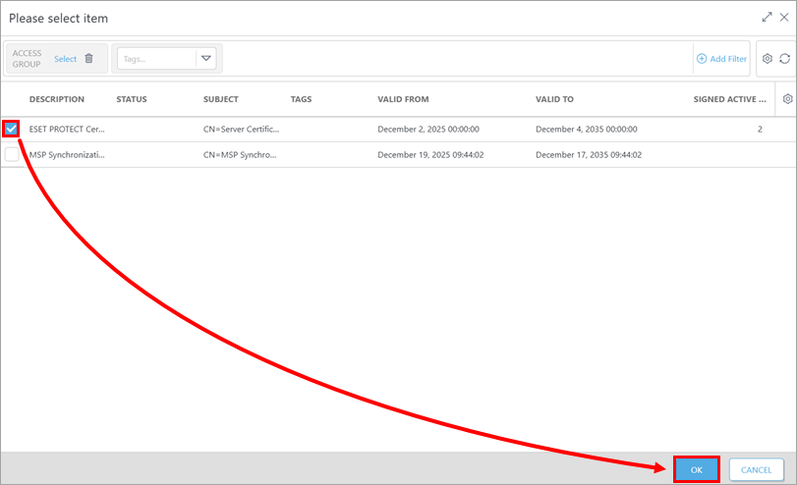This screenshot has height=485, width=797.
Task: Expand the dialog to full size
Action: [x=767, y=17]
